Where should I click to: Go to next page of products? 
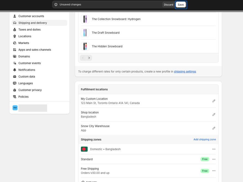[x=89, y=58]
